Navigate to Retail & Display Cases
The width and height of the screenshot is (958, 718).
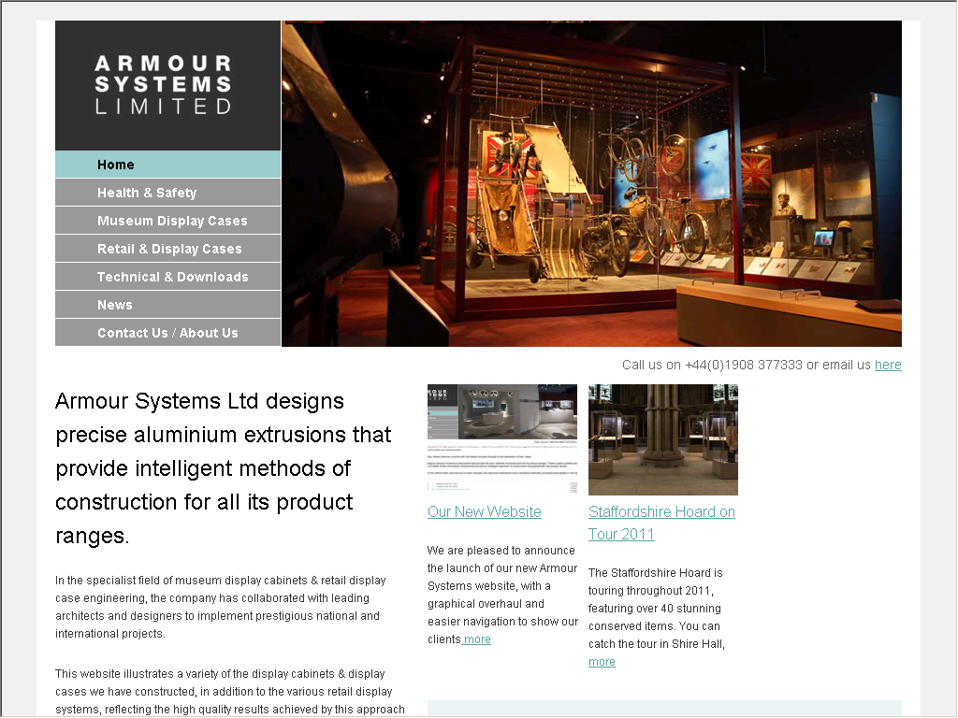coord(168,249)
